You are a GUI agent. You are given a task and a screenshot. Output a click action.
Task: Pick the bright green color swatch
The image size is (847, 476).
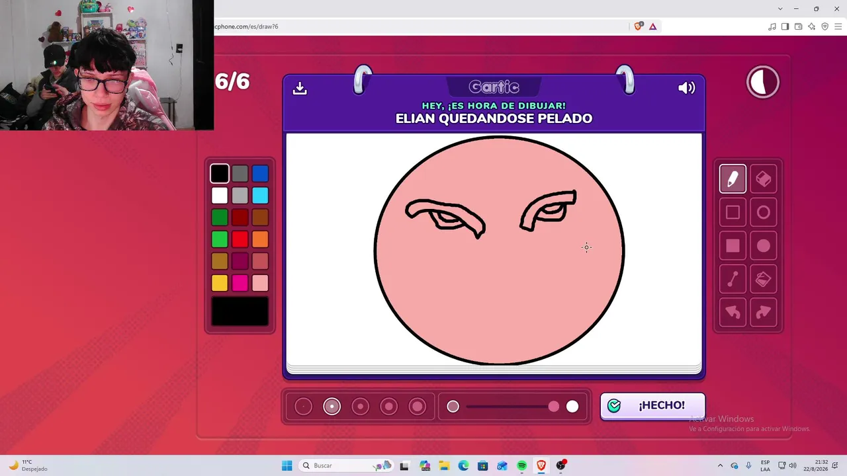pos(220,239)
